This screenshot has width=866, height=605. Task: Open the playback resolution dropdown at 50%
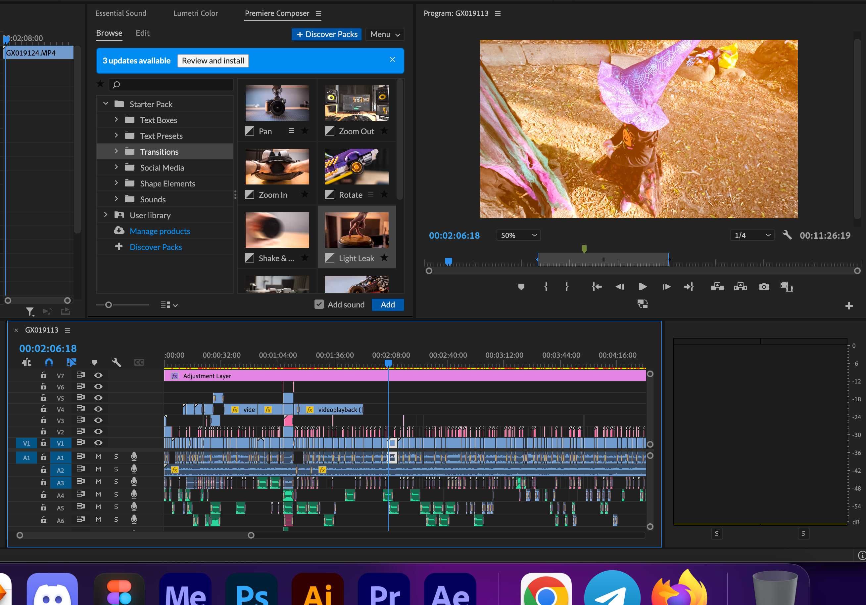click(518, 235)
